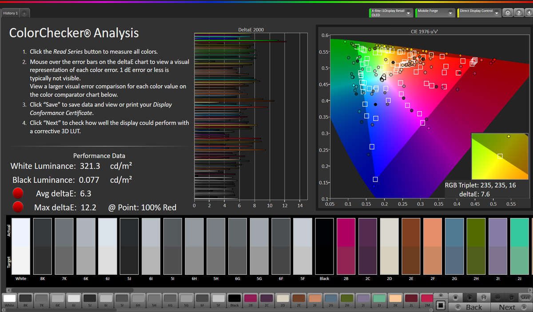533x312 pixels.
Task: Expand the Direct Display Control dropdown
Action: click(497, 13)
